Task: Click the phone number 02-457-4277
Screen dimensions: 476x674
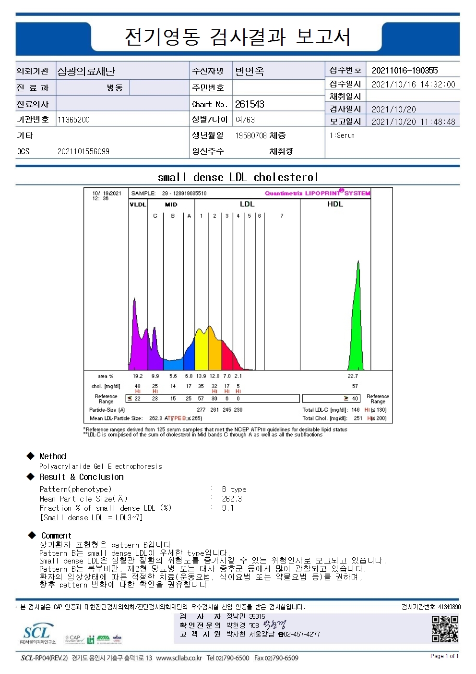Action: point(302,634)
